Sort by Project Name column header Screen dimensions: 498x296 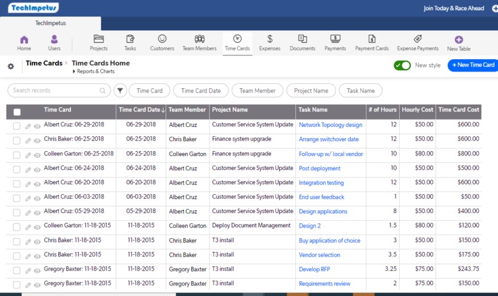pyautogui.click(x=253, y=110)
